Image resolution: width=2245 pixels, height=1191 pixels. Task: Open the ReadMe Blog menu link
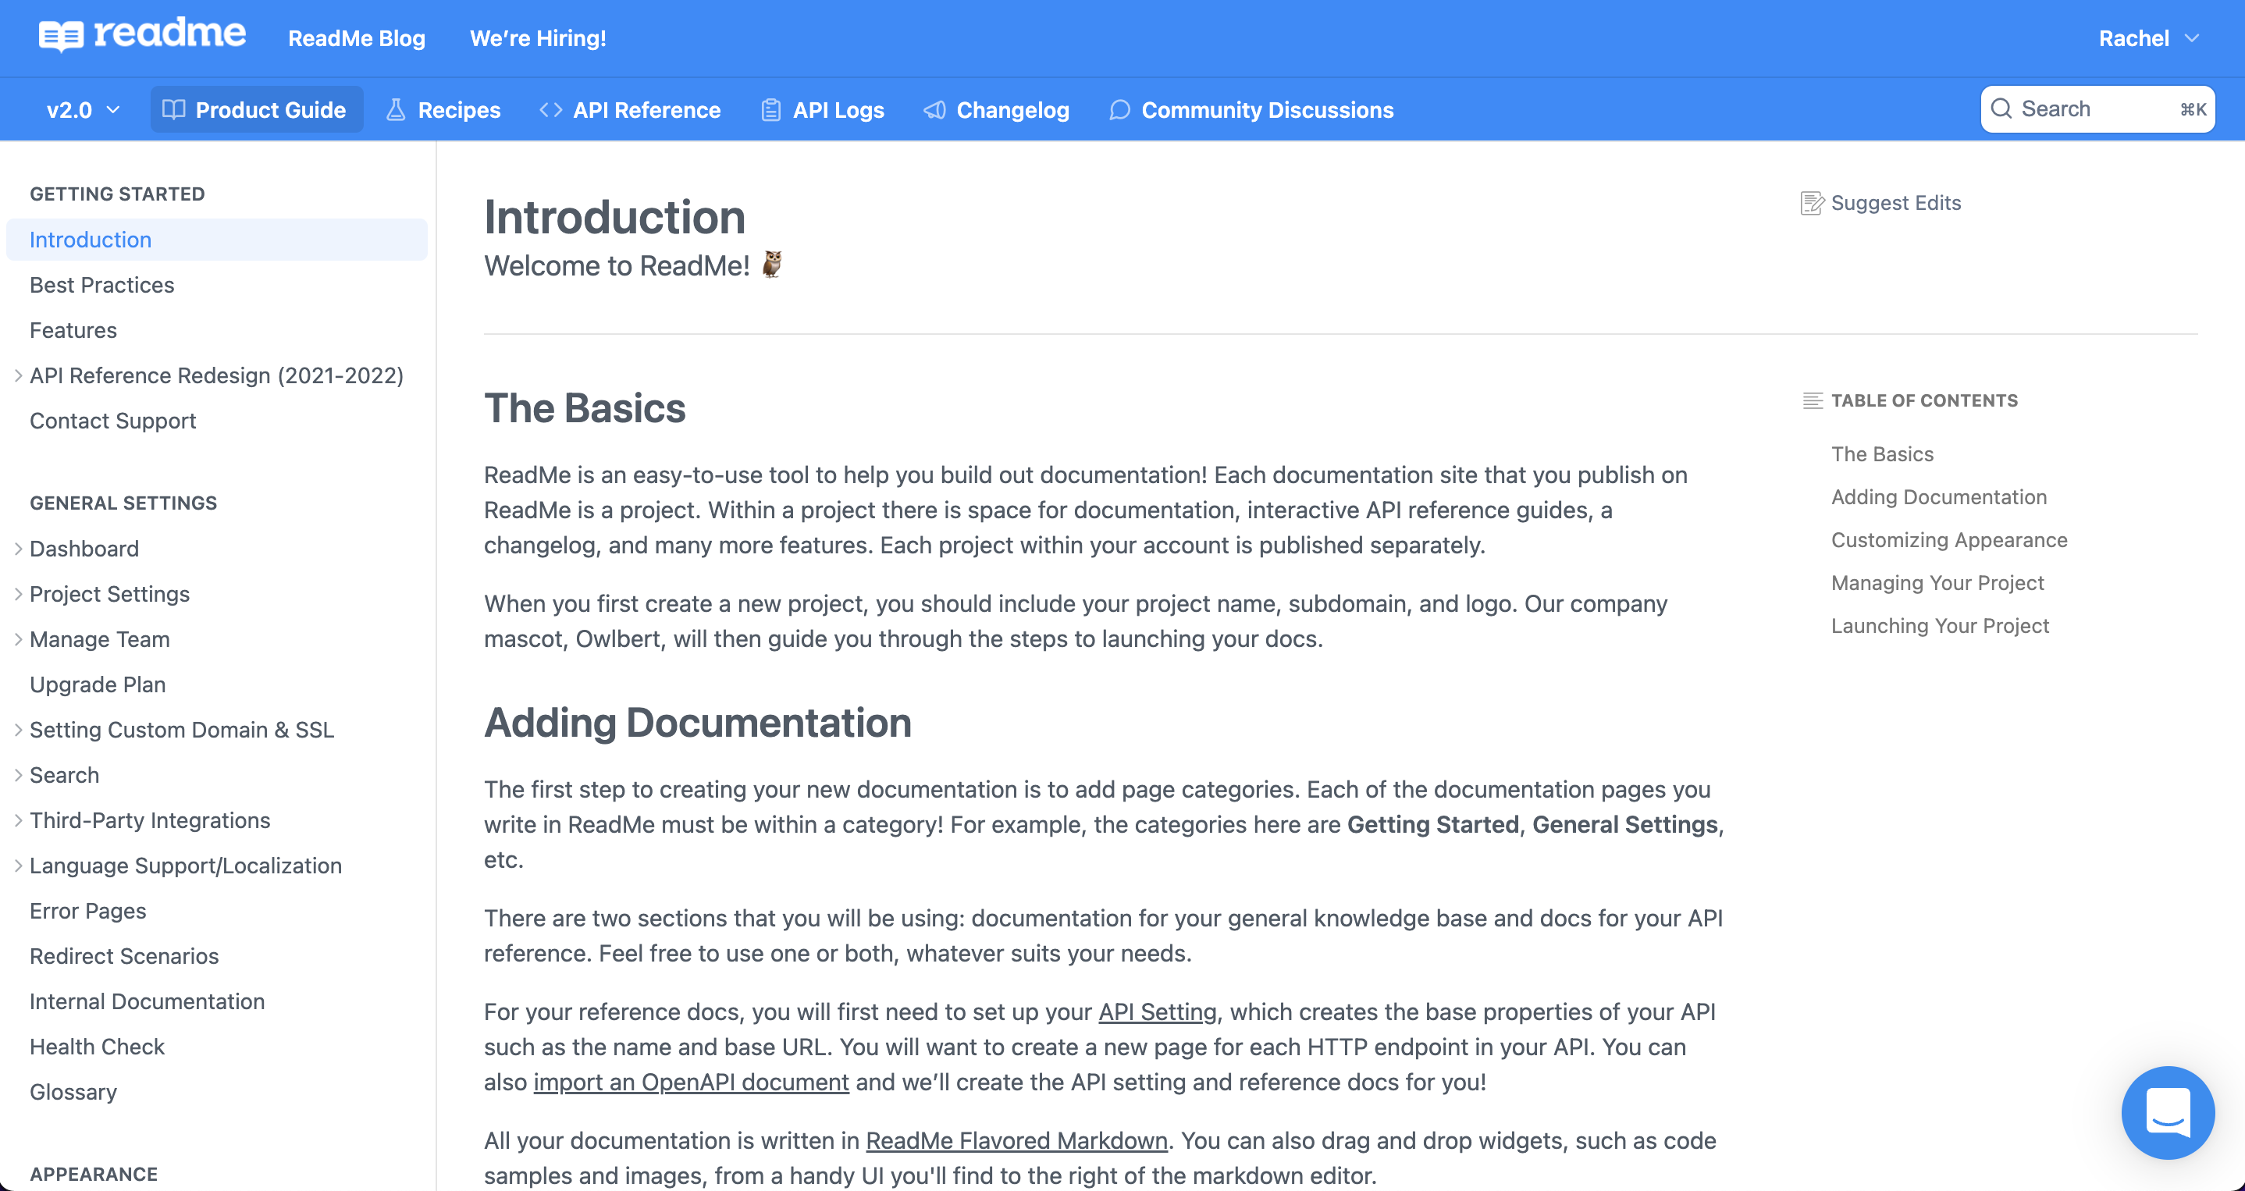pos(357,38)
